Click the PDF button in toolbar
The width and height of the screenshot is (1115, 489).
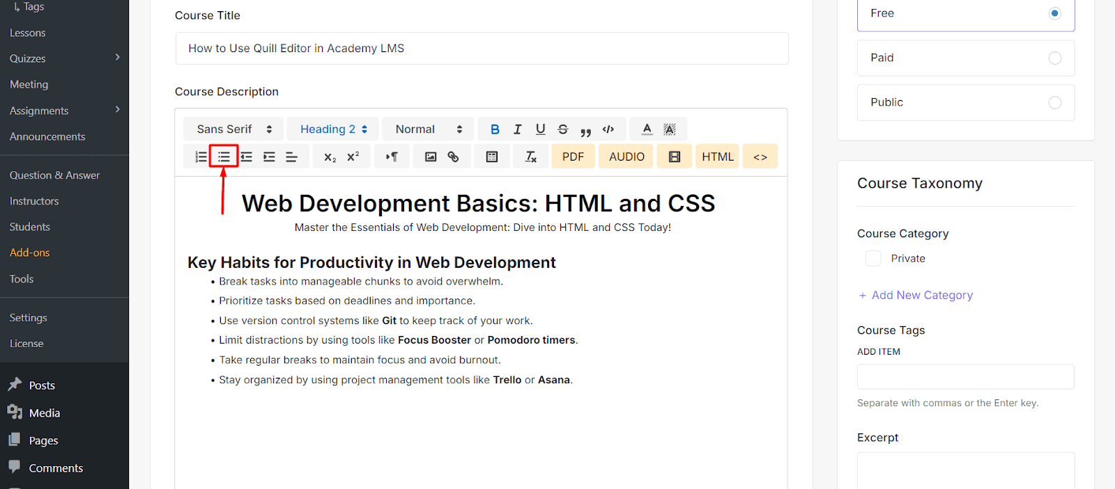tap(573, 157)
